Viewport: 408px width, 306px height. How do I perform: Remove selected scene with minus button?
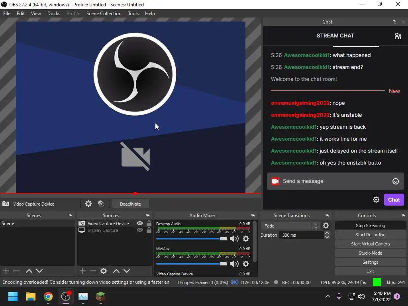pos(16,271)
